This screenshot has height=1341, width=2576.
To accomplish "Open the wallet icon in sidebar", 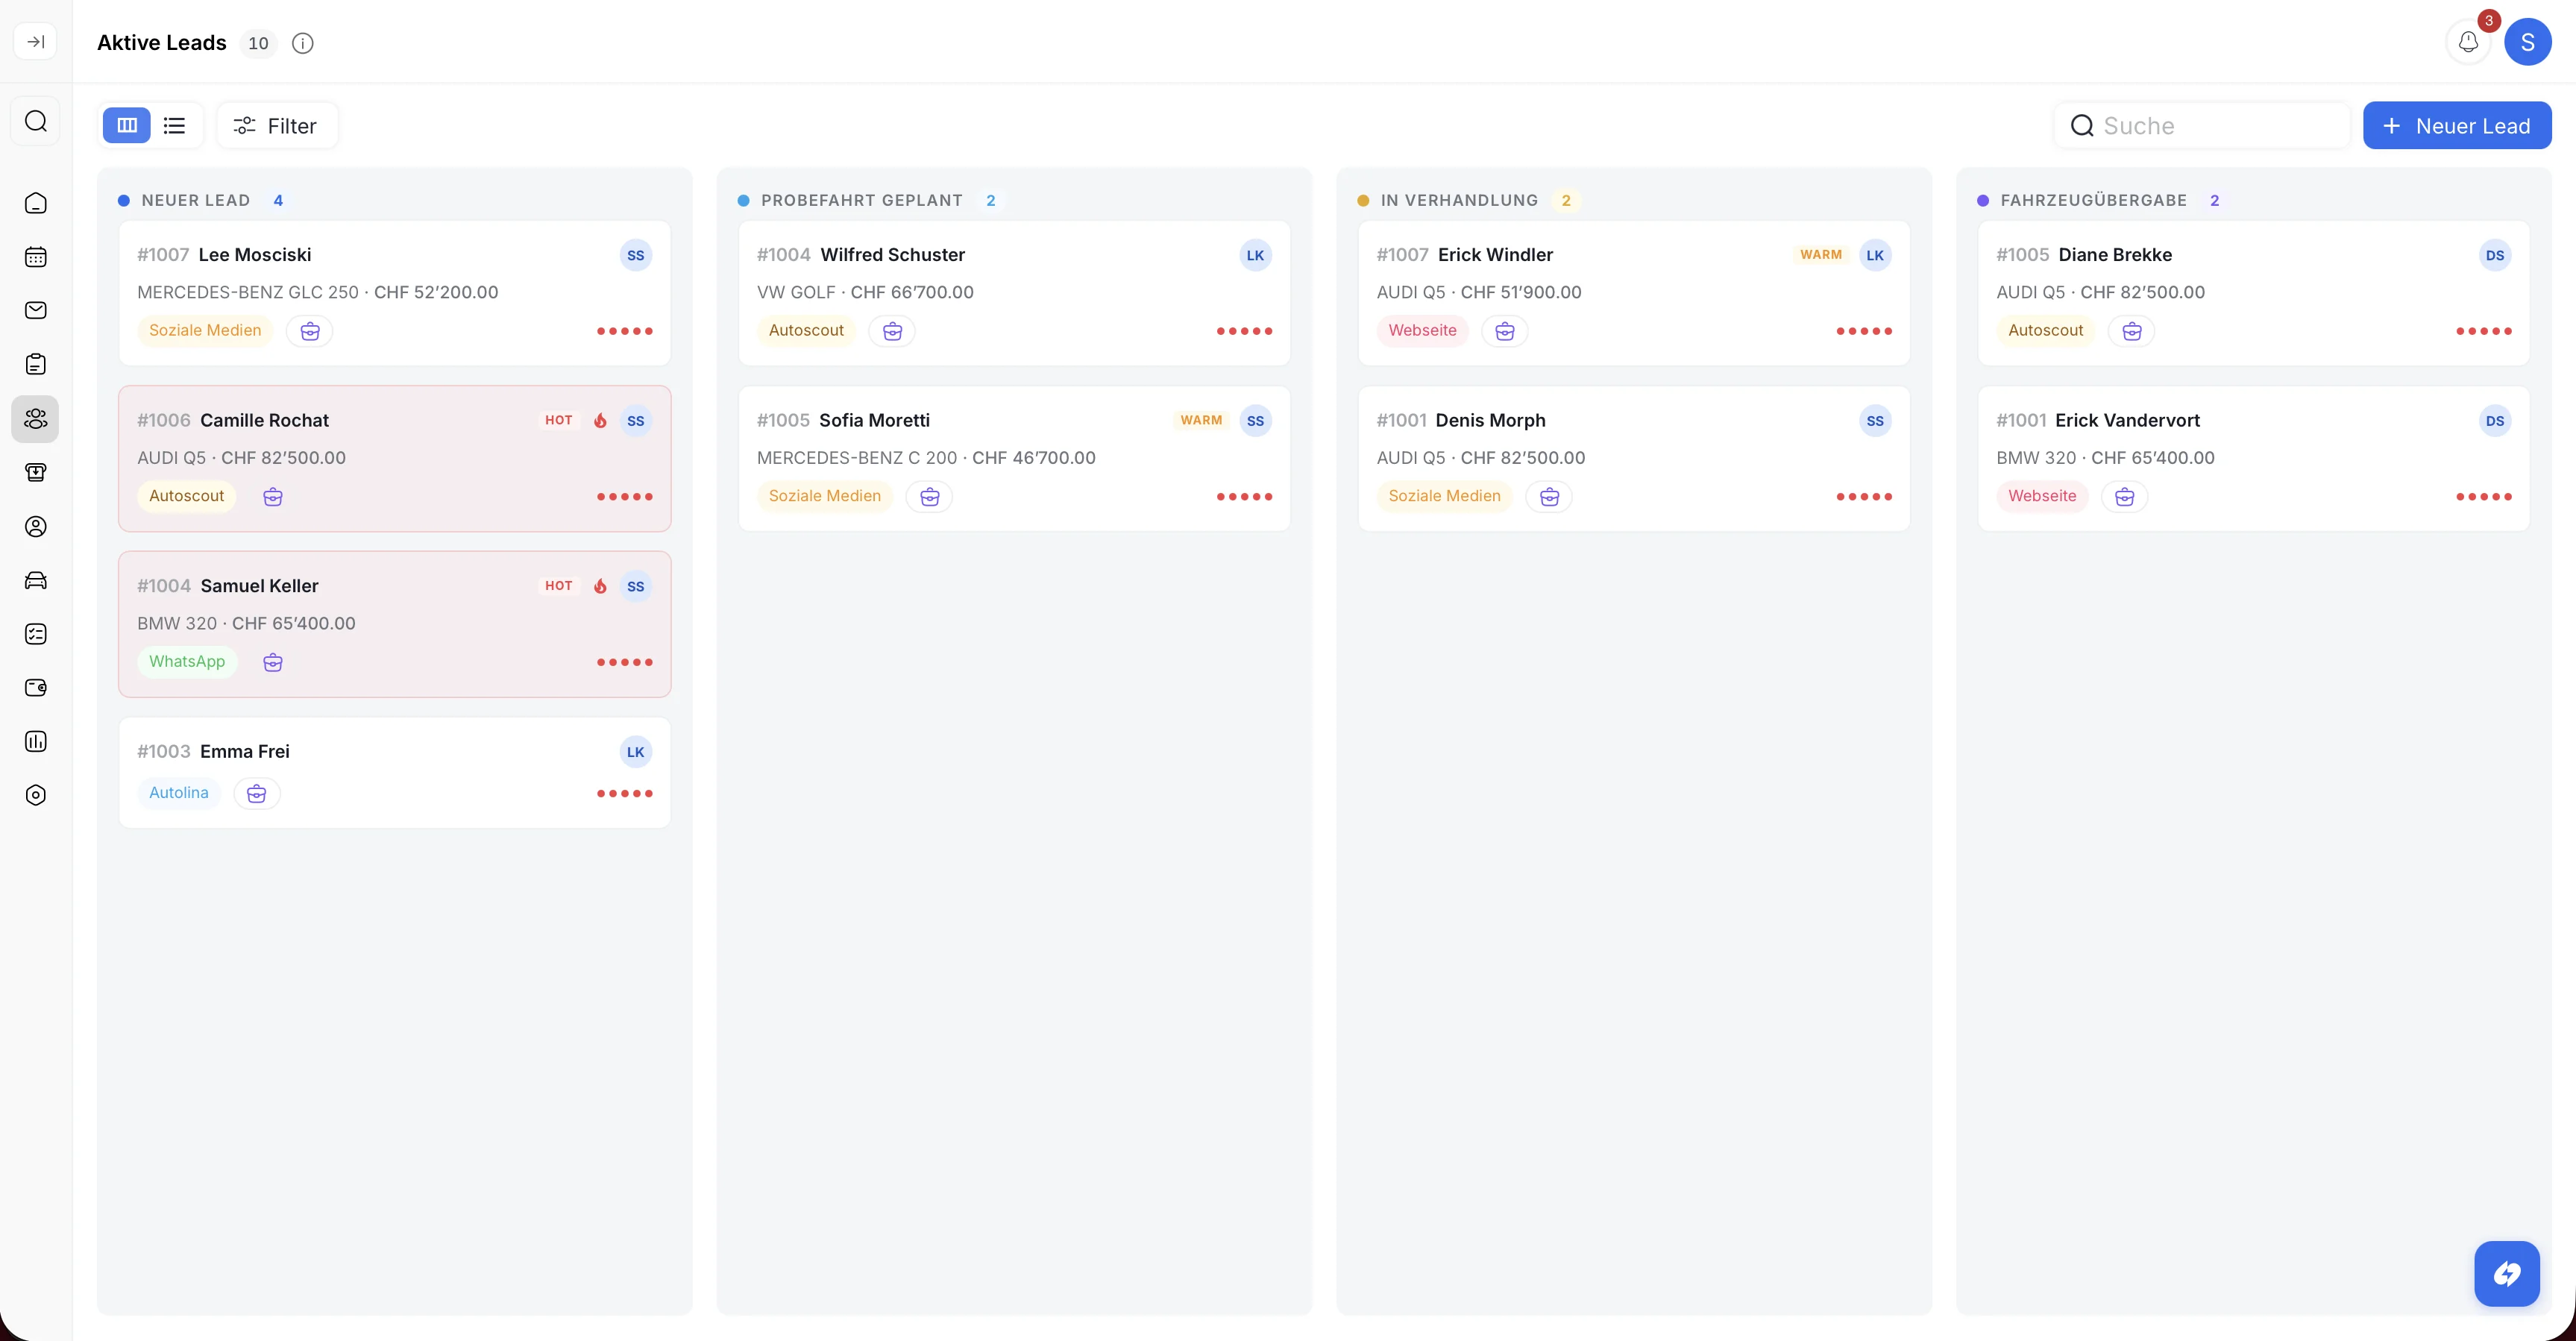I will pos(36,688).
